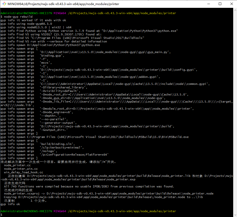The height and width of the screenshot is (217, 237).
Task: Click the final 'gyp info ok' line
Action: click(x=10, y=204)
